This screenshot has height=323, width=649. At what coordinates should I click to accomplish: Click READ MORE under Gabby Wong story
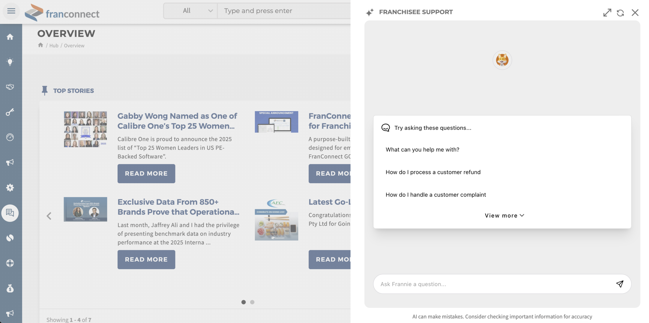pos(146,174)
